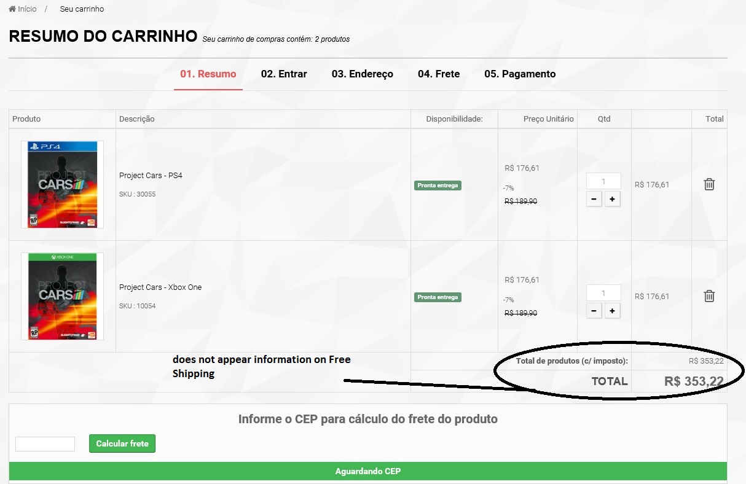Click the Qtd column header
Screen dimensions: 746x484
point(604,119)
